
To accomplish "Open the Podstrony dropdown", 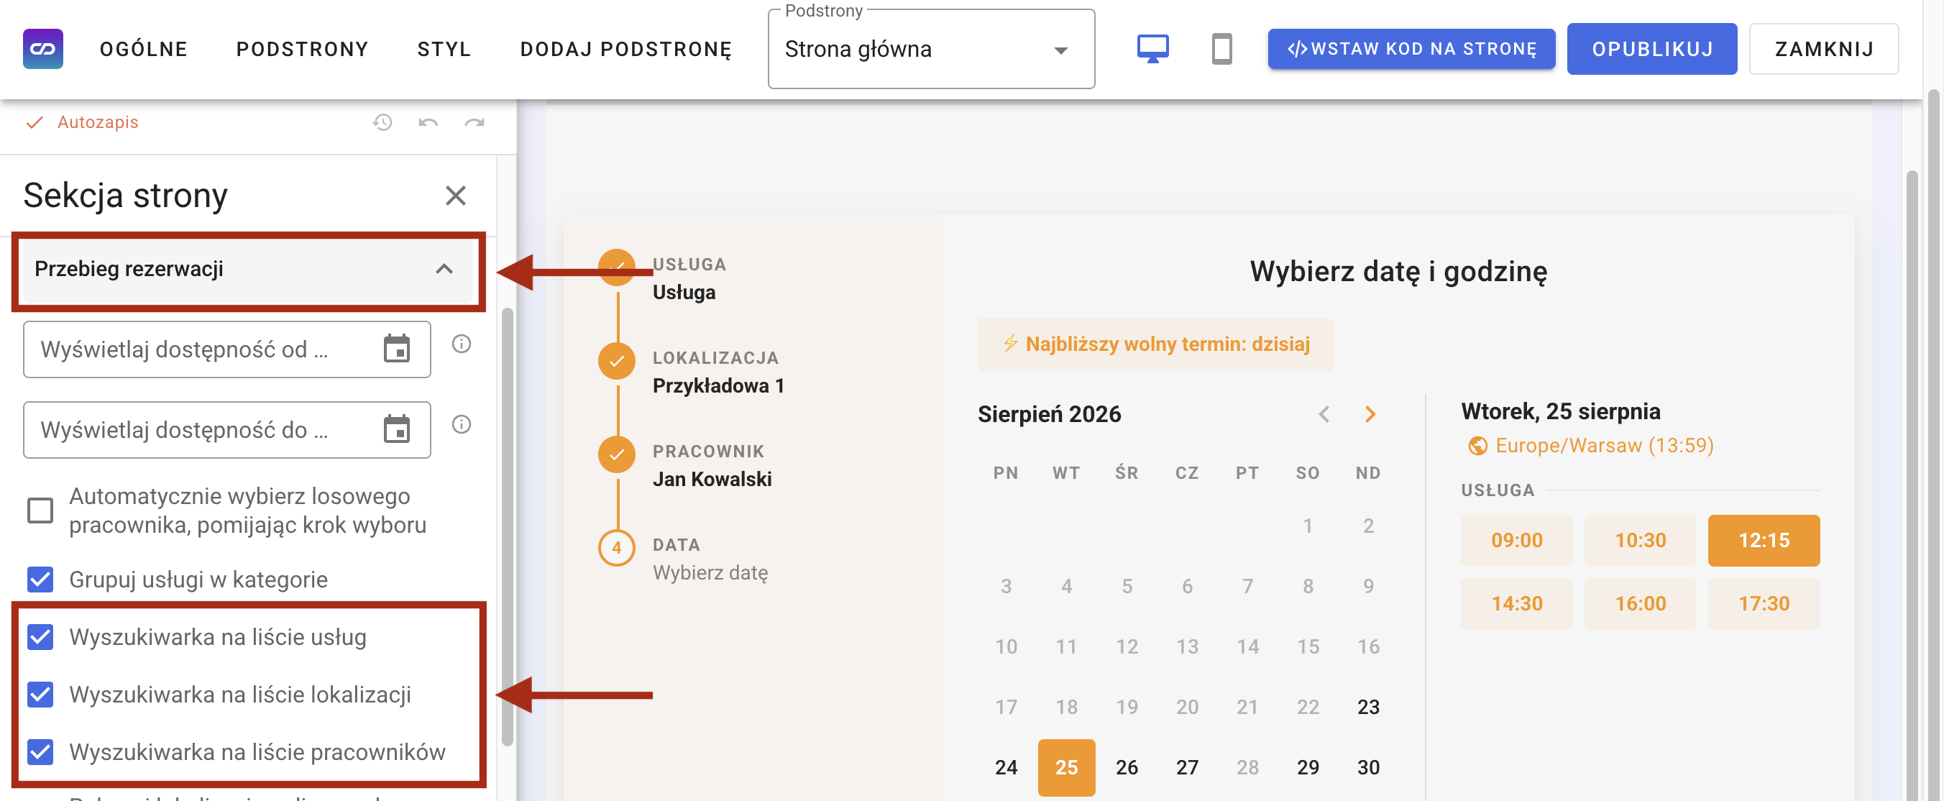I will [x=930, y=49].
